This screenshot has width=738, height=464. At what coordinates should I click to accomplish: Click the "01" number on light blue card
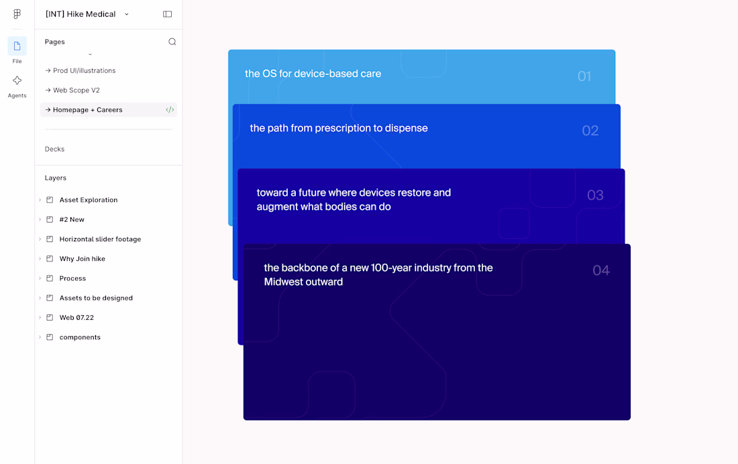click(x=584, y=76)
